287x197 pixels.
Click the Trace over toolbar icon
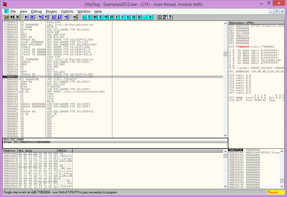click(59, 17)
